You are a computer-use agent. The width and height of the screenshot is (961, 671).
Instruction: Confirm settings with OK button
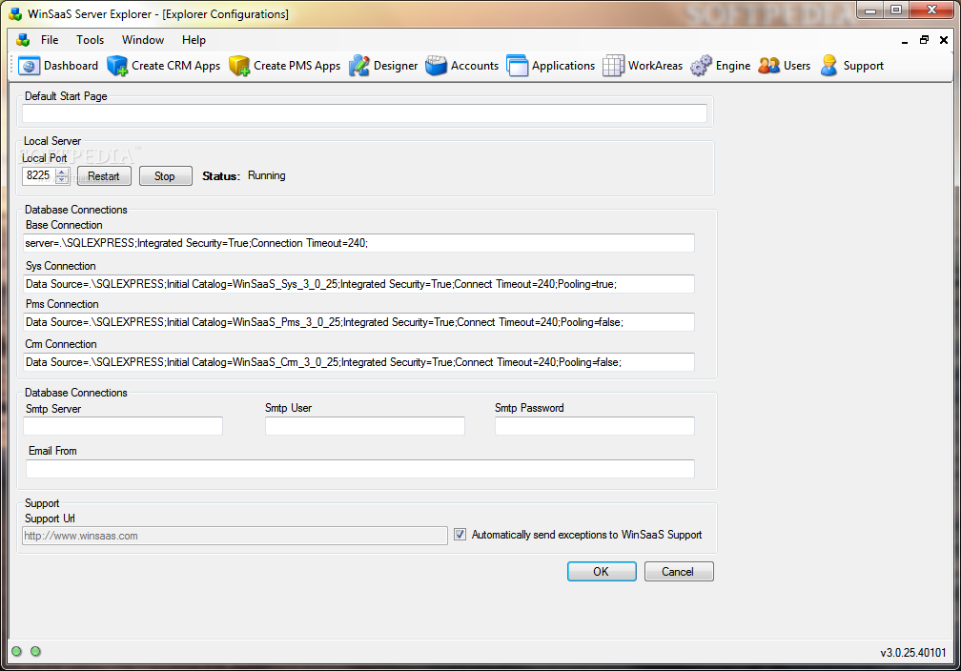pyautogui.click(x=602, y=571)
